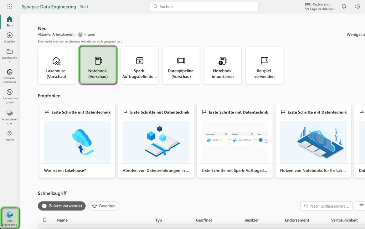The width and height of the screenshot is (365, 229).
Task: Switch to the Favoriten tab
Action: (103, 206)
